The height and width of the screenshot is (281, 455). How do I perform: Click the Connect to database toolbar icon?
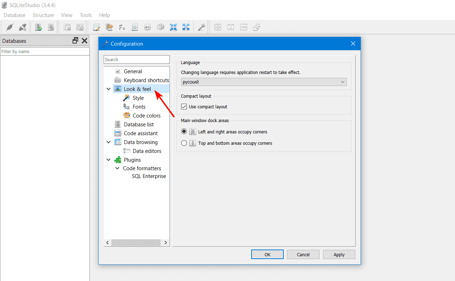click(10, 27)
